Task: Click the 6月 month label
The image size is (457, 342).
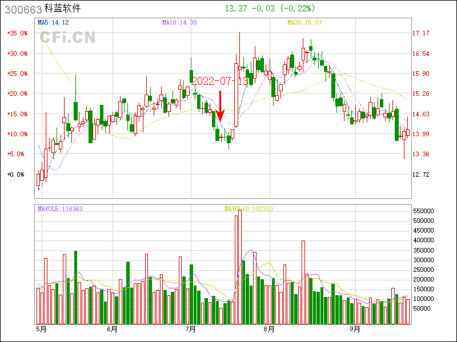Action: pos(112,329)
